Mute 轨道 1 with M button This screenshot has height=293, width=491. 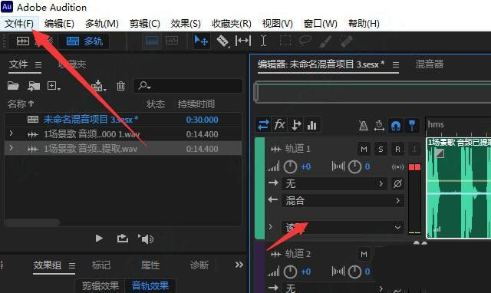[x=364, y=149]
